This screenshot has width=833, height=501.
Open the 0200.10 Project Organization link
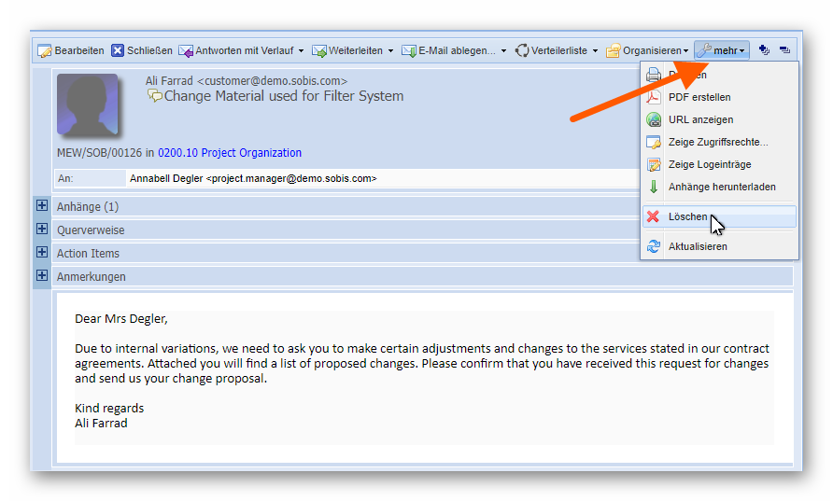click(229, 153)
